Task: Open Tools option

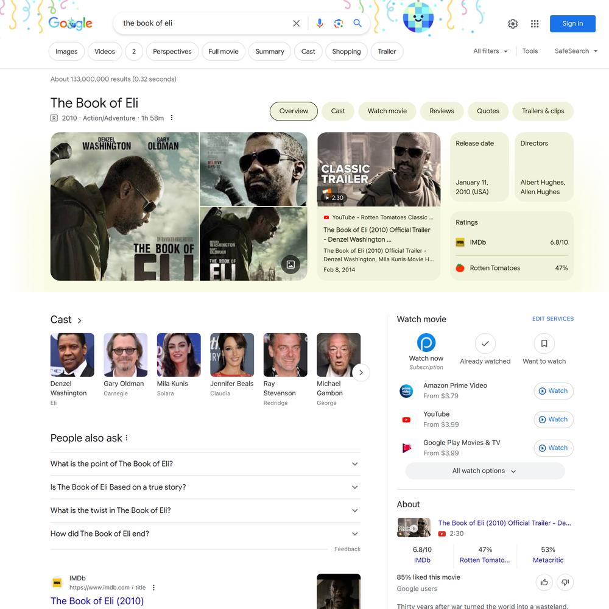Action: coord(530,51)
